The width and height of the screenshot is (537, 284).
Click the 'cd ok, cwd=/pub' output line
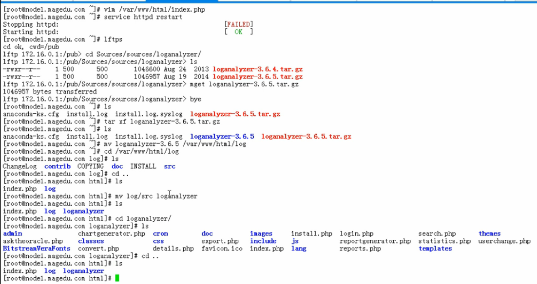[31, 47]
